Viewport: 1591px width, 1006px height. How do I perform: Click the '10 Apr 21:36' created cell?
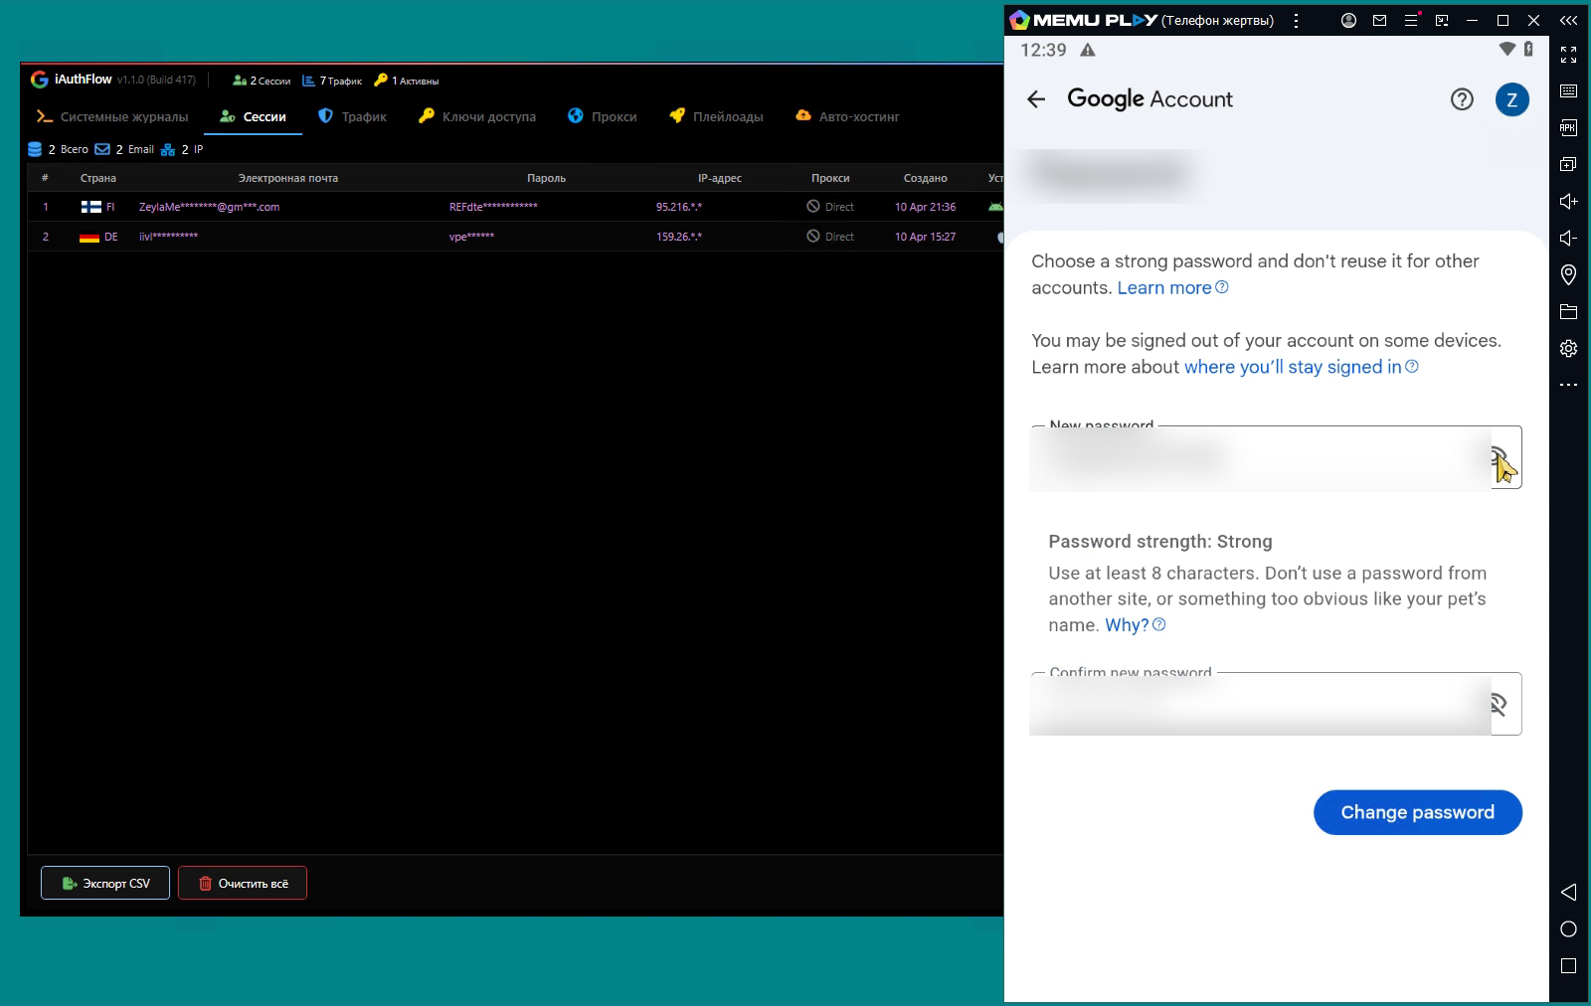[925, 207]
